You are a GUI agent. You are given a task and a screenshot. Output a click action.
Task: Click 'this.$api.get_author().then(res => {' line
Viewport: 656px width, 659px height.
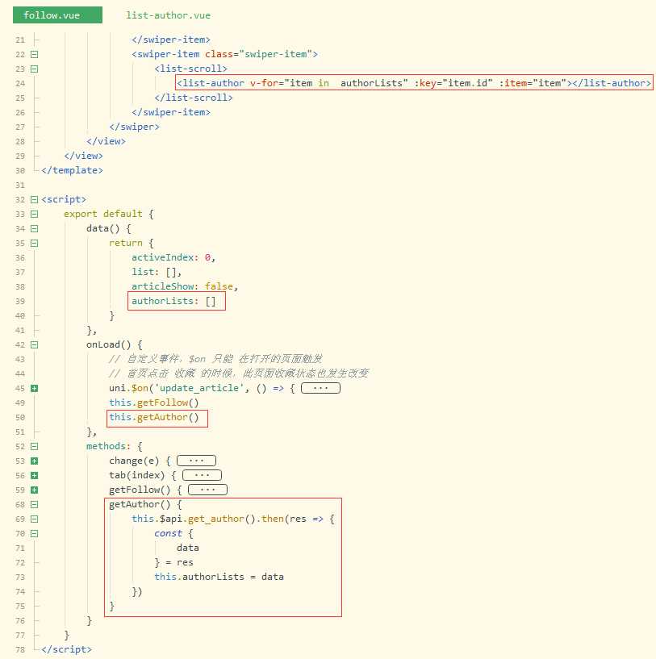233,519
